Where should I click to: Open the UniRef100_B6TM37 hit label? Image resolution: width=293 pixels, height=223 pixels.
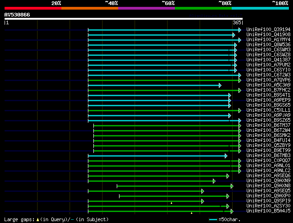point(268,125)
